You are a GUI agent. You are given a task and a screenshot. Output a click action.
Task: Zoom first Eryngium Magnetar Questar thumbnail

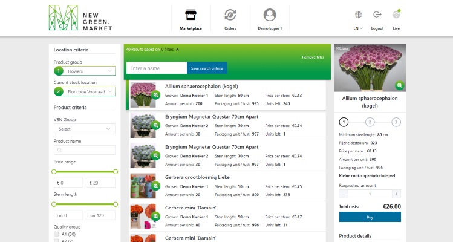coord(155,125)
